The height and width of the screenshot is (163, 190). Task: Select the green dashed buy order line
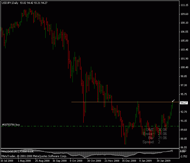(90, 126)
